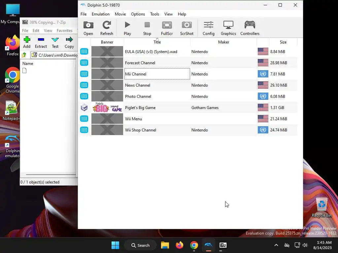Click the volume icon in system tray
Viewport: 338px width, 253px height.
[305, 245]
